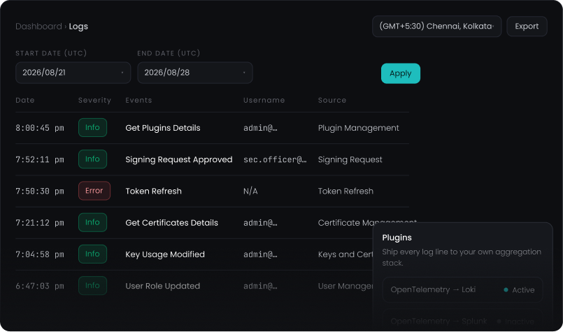The width and height of the screenshot is (563, 332).
Task: Click Info badge on Get Certificates Details row
Action: tap(92, 222)
